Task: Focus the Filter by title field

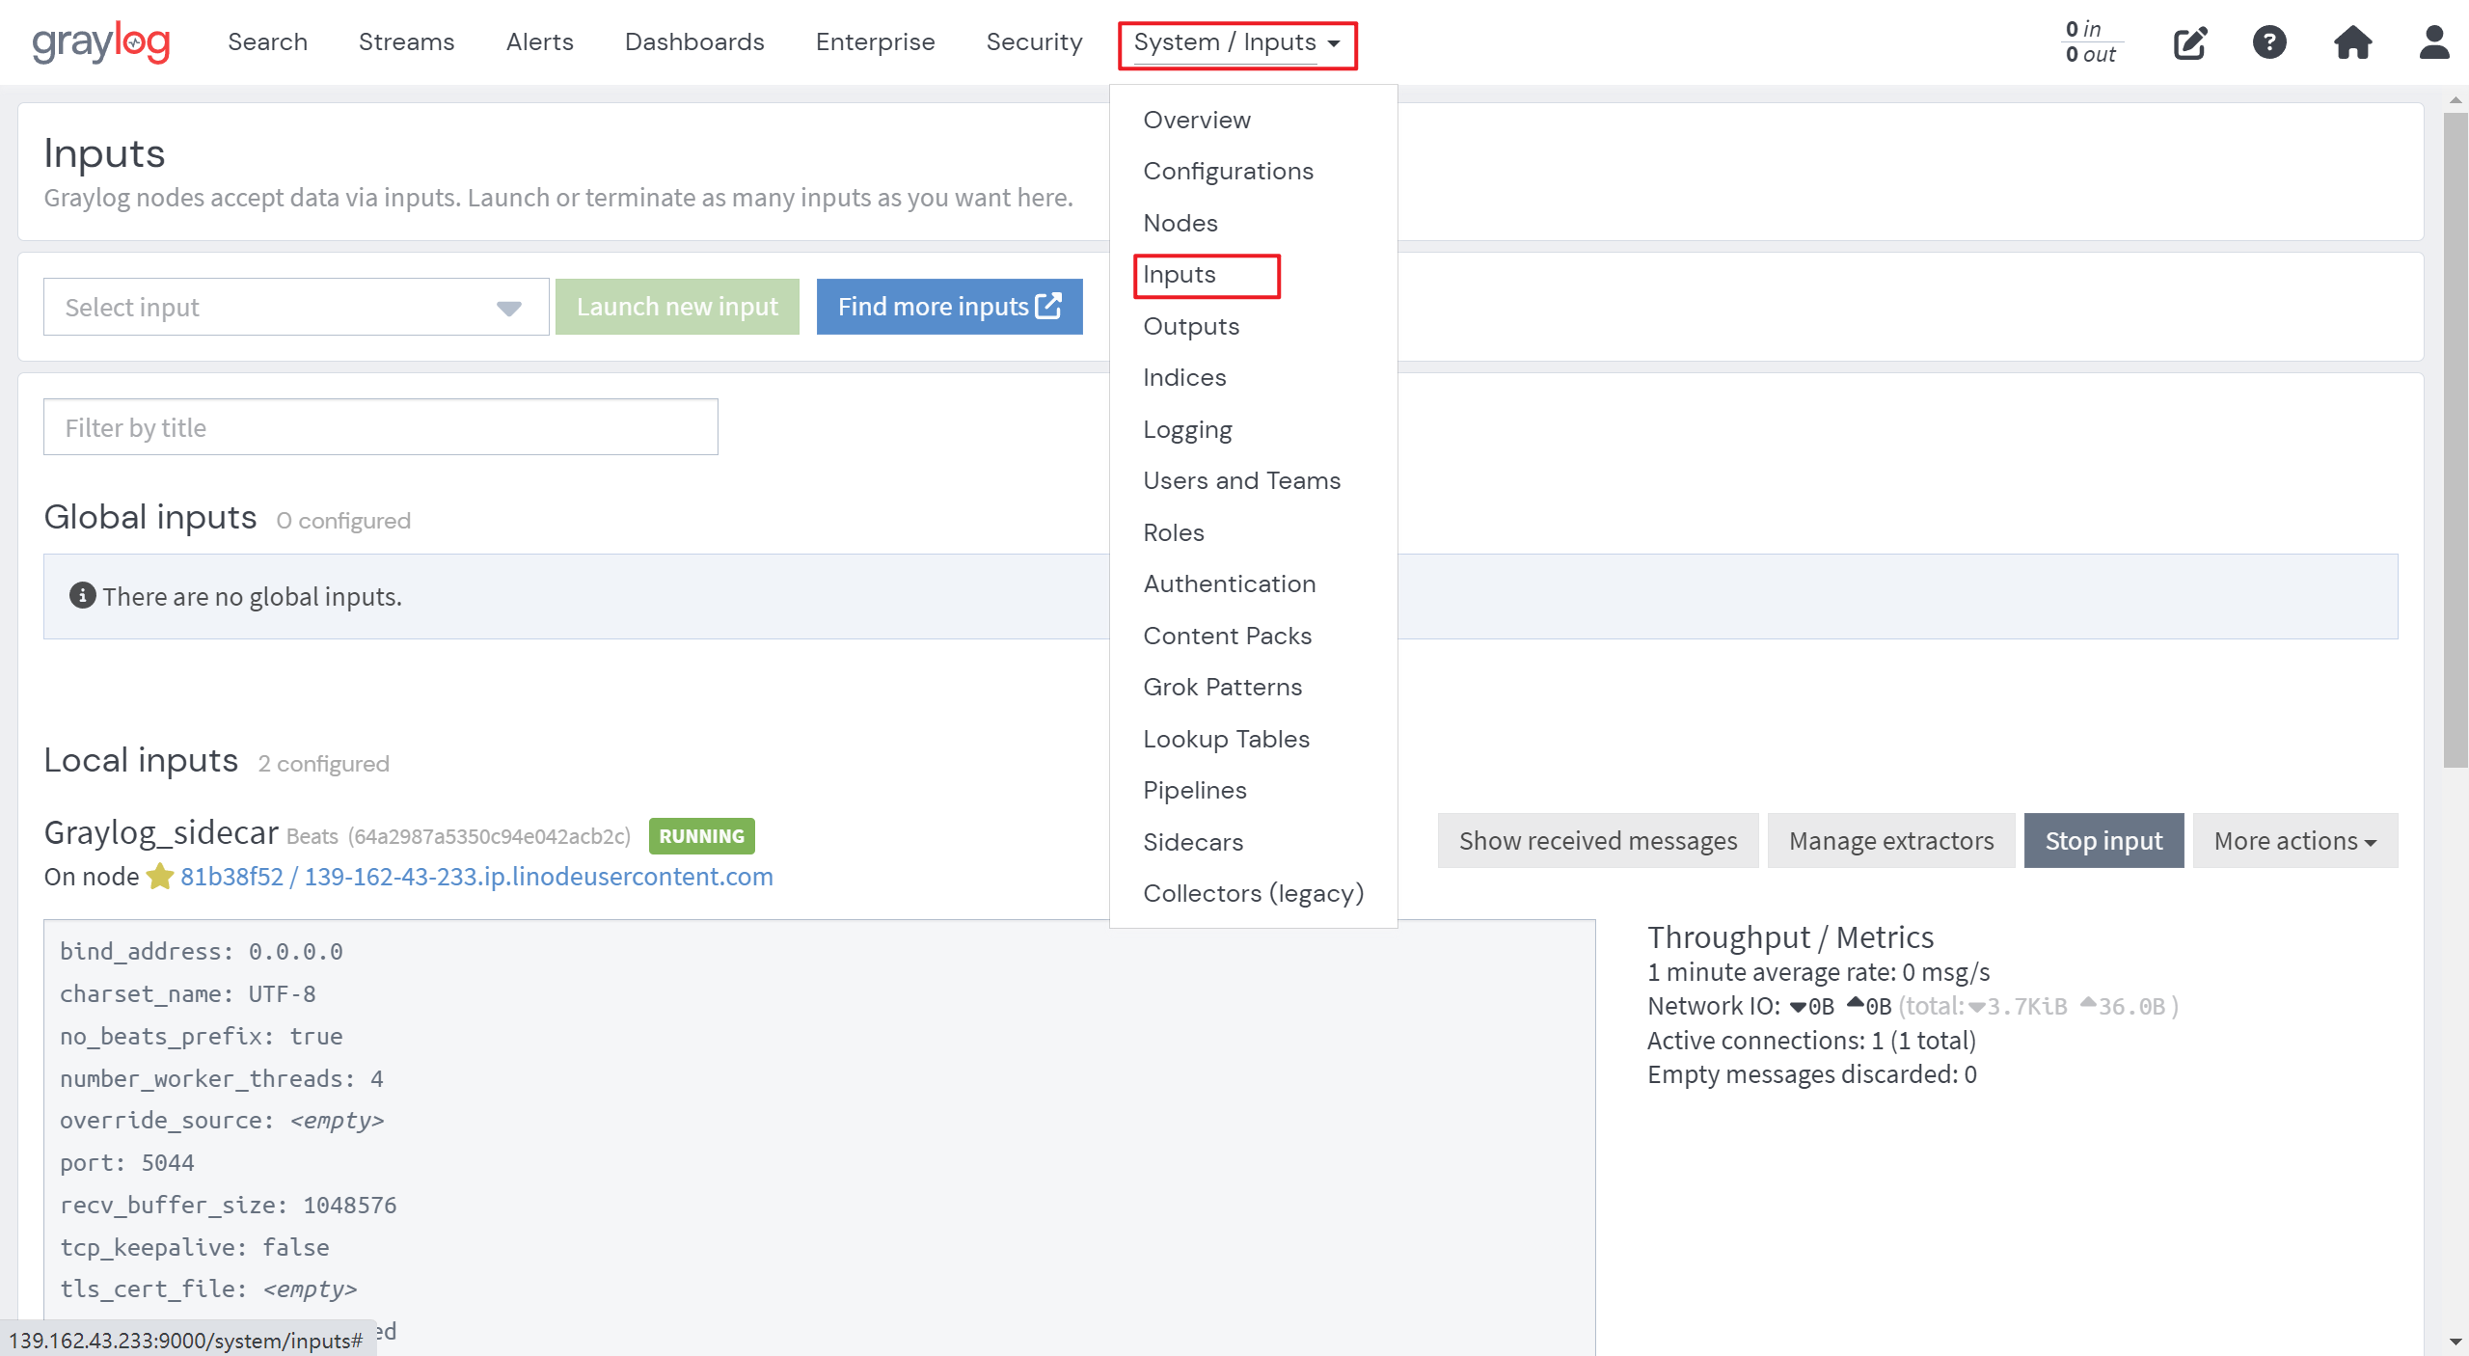Action: tap(380, 427)
